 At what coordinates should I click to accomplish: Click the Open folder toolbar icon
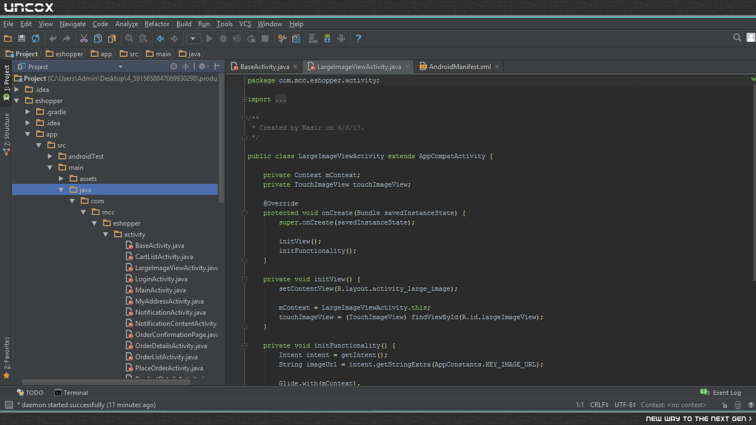tap(8, 38)
